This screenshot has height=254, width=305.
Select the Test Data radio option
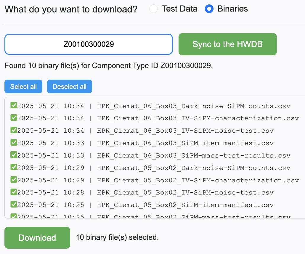point(153,9)
